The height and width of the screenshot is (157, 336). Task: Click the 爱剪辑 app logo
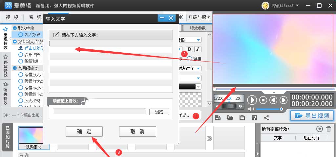(8, 6)
